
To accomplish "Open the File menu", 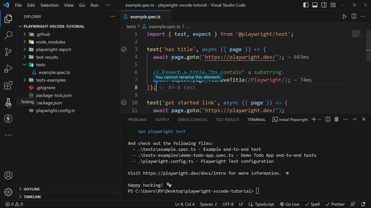I will click(x=18, y=5).
